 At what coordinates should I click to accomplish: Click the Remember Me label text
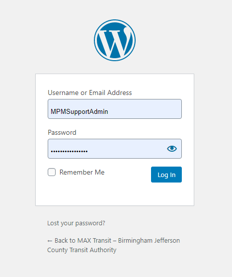[82, 172]
